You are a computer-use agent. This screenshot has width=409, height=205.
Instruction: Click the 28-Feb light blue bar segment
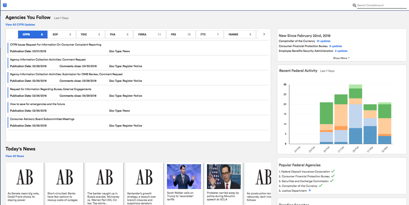[356, 116]
